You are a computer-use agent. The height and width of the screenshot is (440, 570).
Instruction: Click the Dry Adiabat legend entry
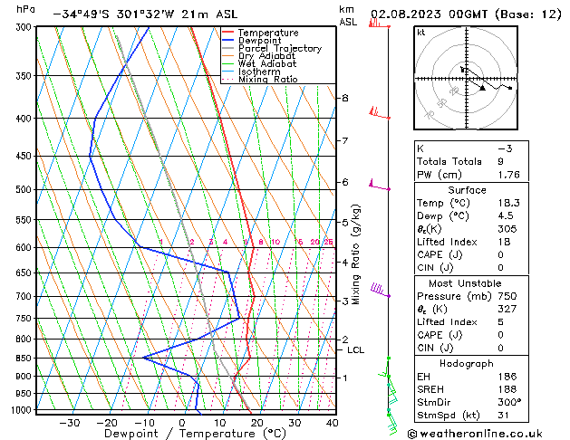(x=258, y=56)
